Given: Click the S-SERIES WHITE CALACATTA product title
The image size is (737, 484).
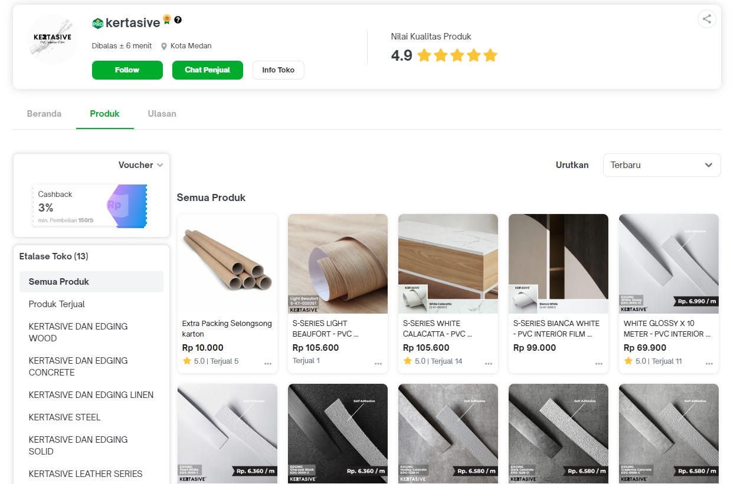Looking at the screenshot, I should [x=437, y=329].
